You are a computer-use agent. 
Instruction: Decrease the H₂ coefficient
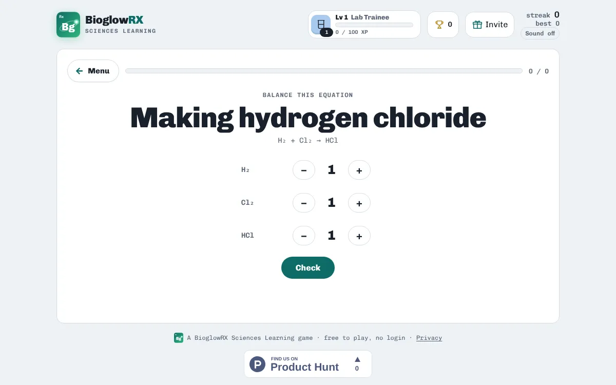tap(304, 170)
